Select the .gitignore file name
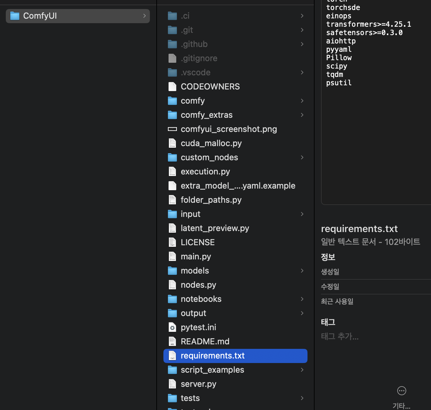Screen dimensions: 431x410 199,58
